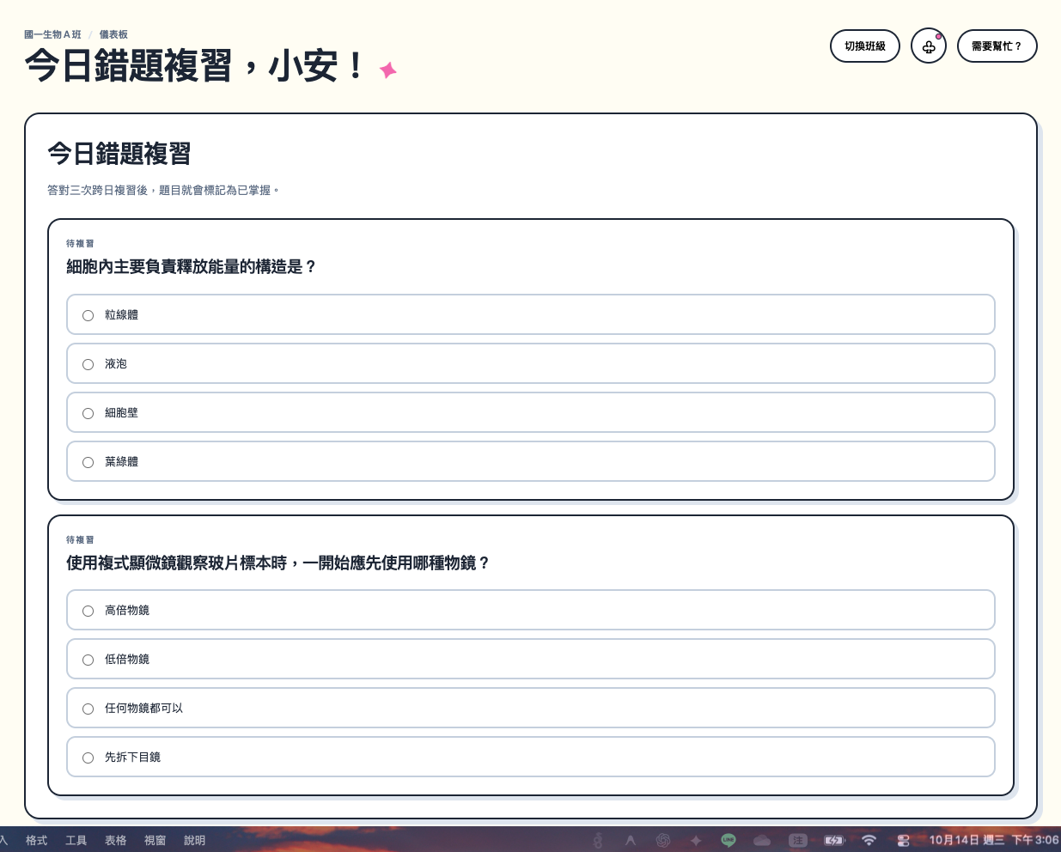Open the 格式 menu in the menu bar
This screenshot has width=1061, height=852.
[37, 840]
